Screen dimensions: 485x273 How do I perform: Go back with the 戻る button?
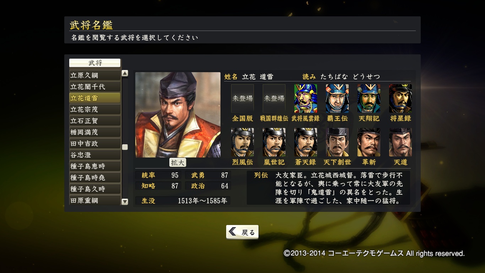242,232
